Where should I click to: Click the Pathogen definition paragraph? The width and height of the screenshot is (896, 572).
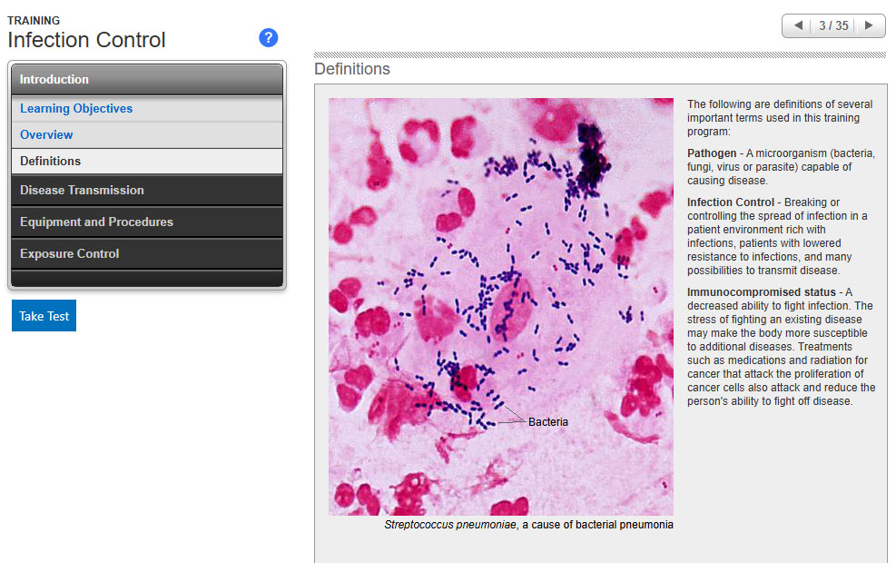coord(781,167)
